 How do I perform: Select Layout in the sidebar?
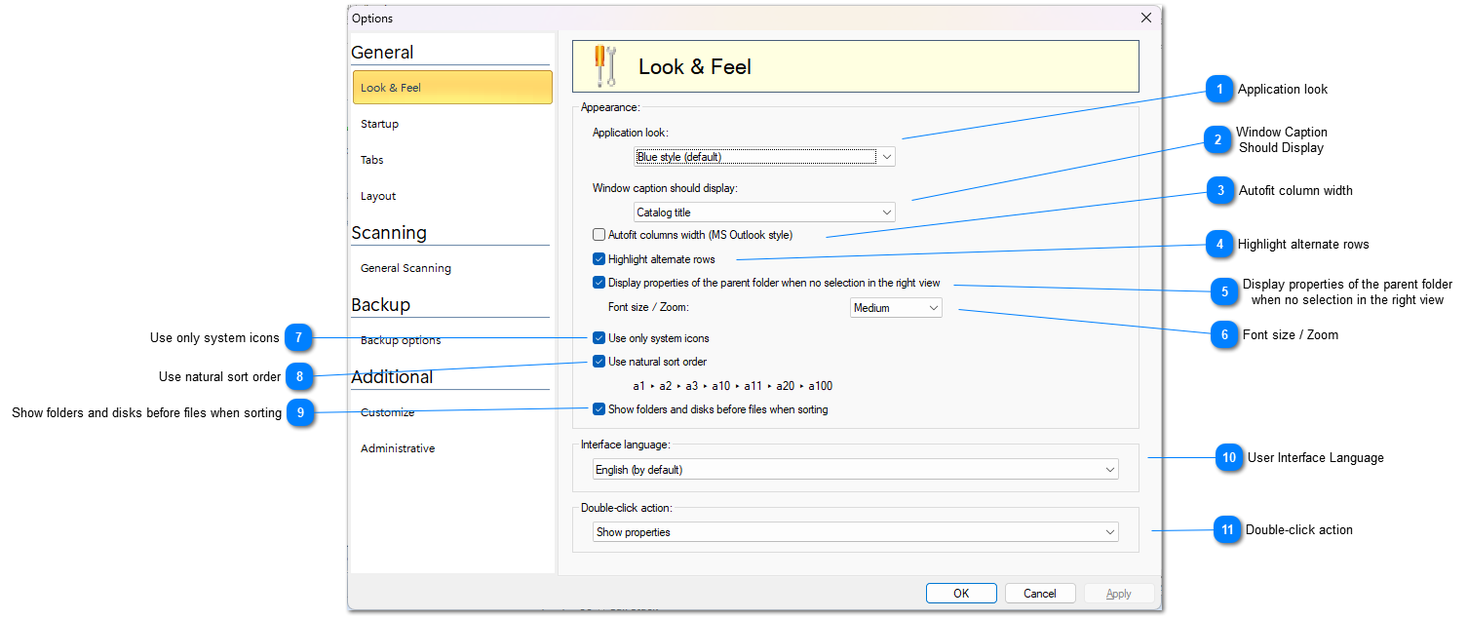click(378, 196)
